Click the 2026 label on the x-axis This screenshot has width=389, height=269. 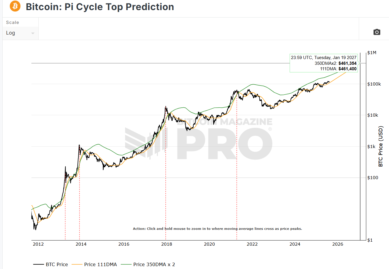click(x=337, y=244)
